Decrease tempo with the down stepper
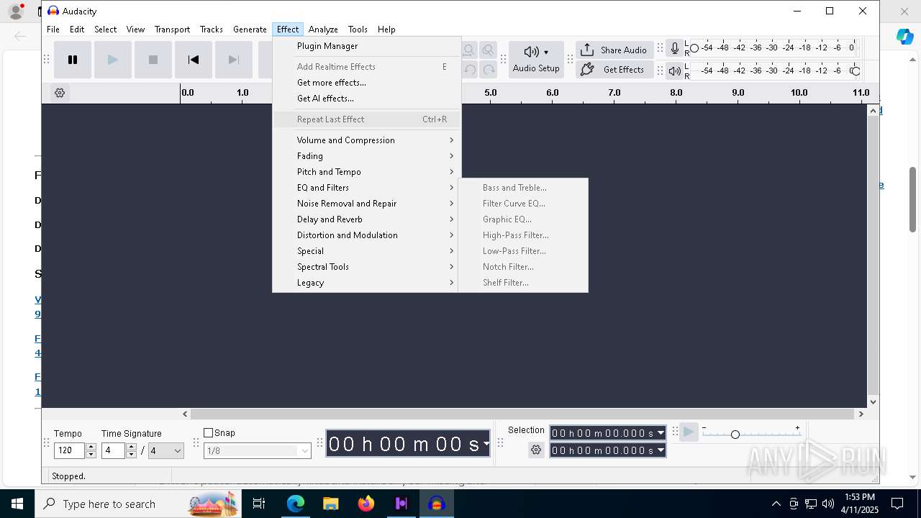 click(x=91, y=455)
